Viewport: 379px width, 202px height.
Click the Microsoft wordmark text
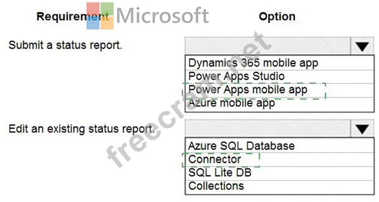point(163,16)
